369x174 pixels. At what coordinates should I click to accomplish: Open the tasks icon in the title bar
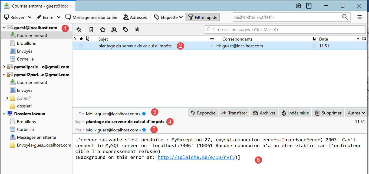pyautogui.click(x=309, y=6)
